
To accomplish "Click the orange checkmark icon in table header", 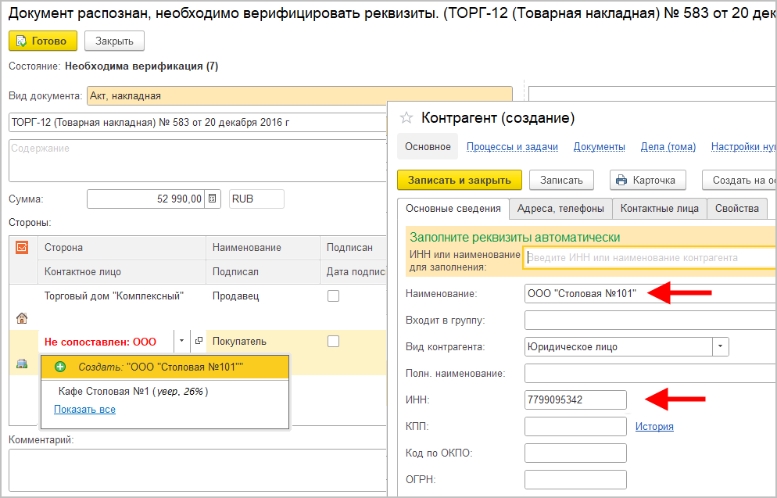I will 22,247.
